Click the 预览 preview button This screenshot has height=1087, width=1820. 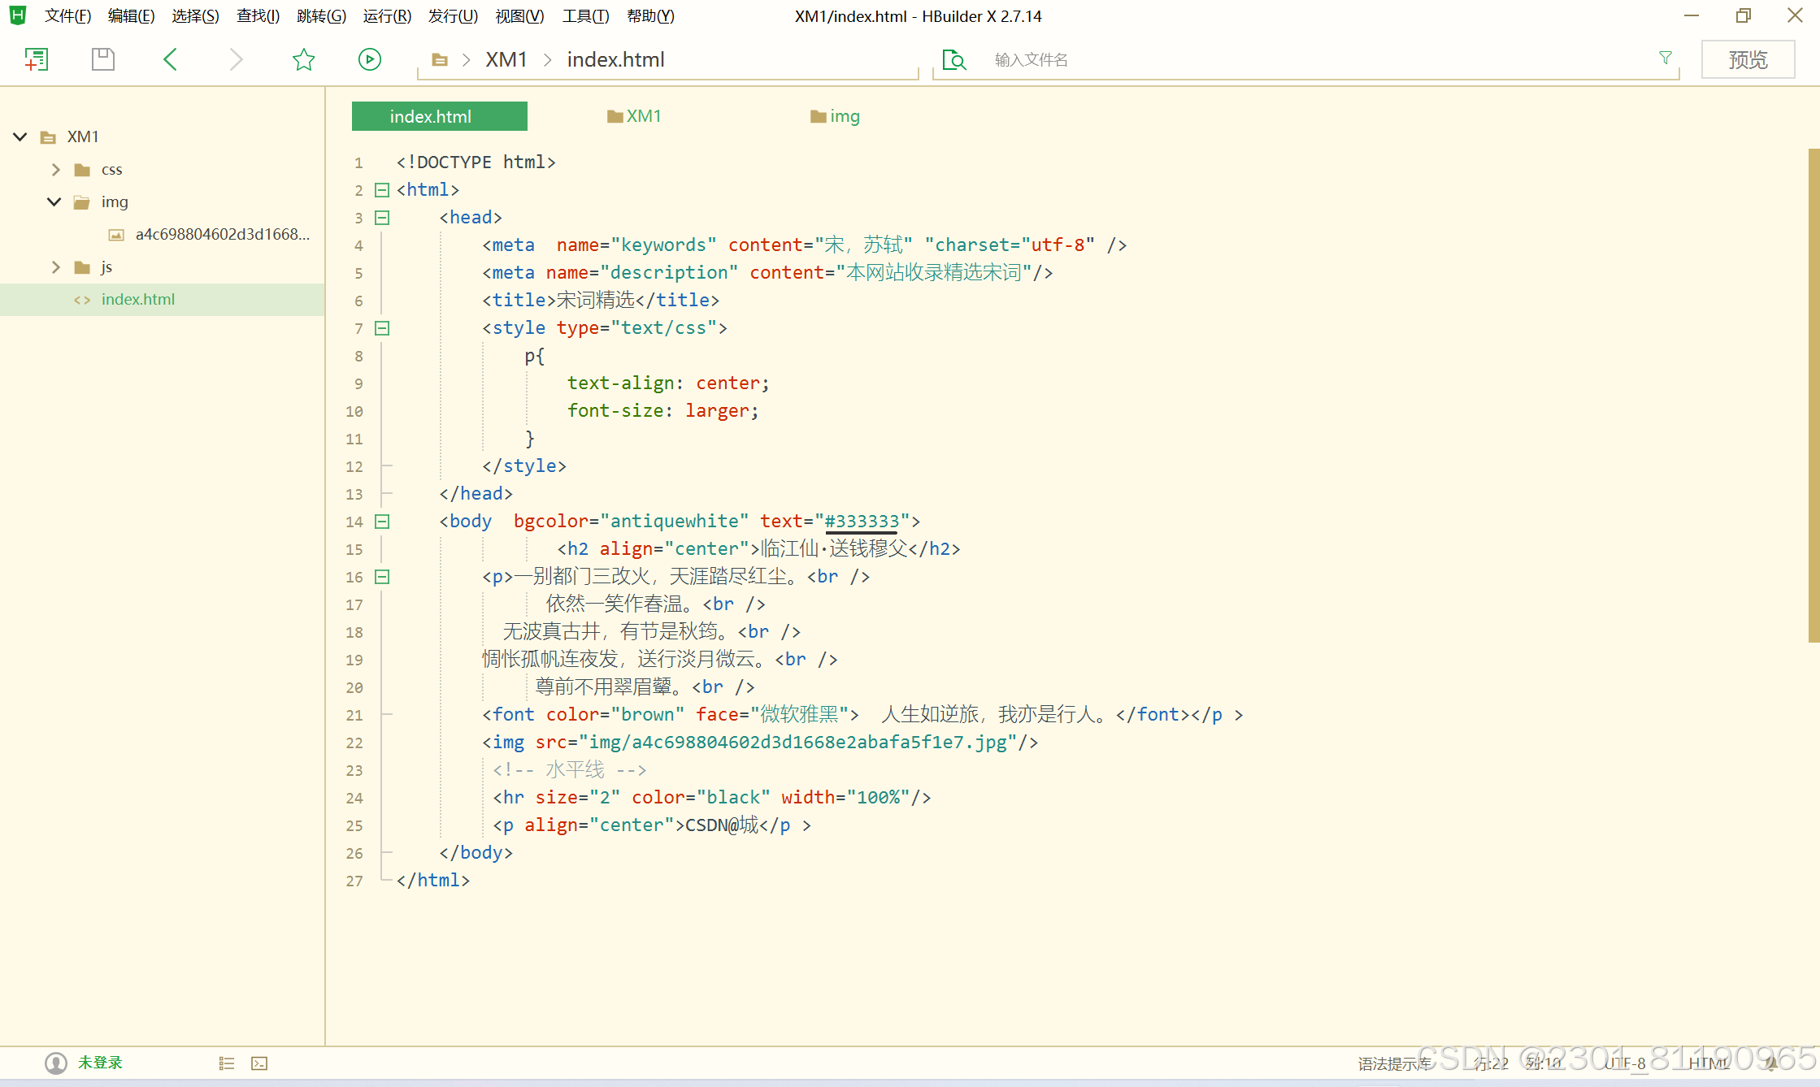[1748, 60]
